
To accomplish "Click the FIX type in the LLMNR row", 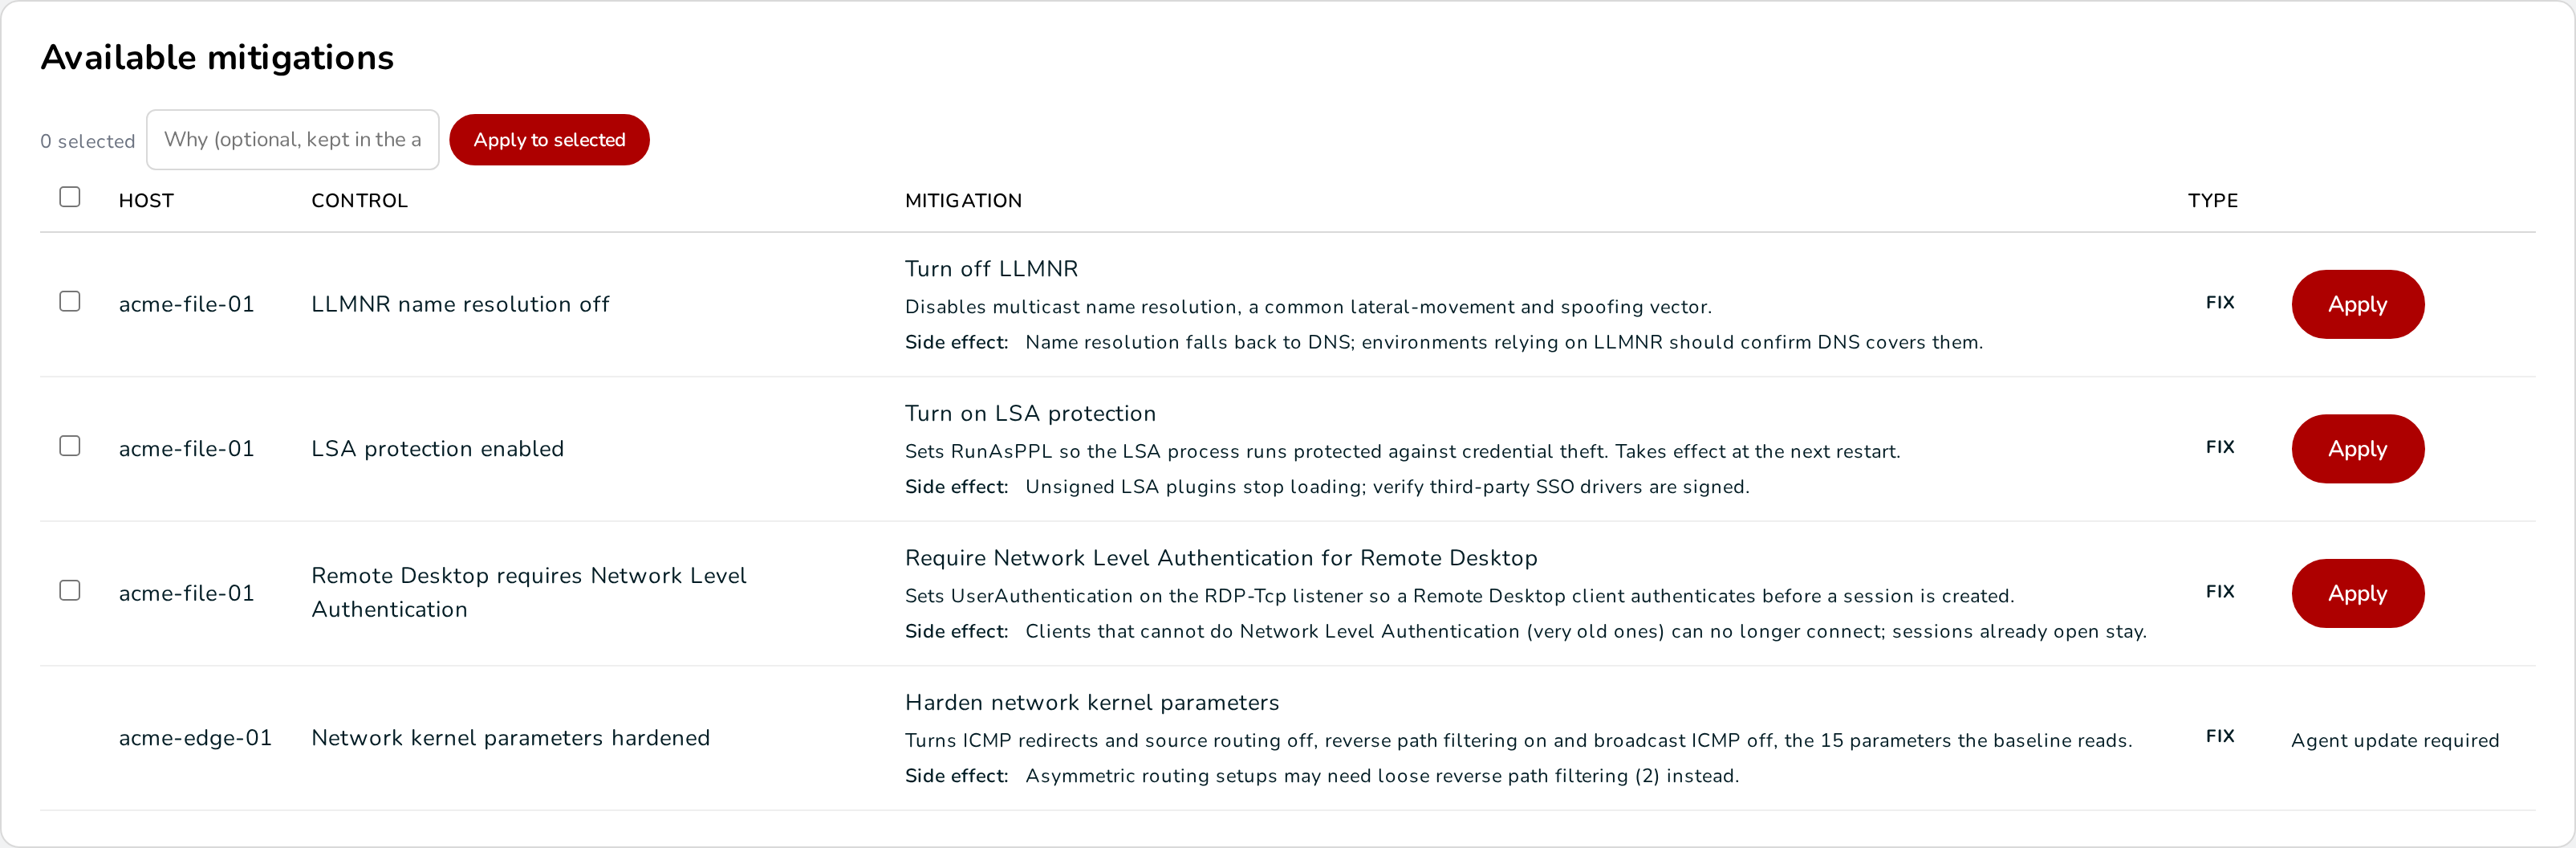I will coord(2220,303).
